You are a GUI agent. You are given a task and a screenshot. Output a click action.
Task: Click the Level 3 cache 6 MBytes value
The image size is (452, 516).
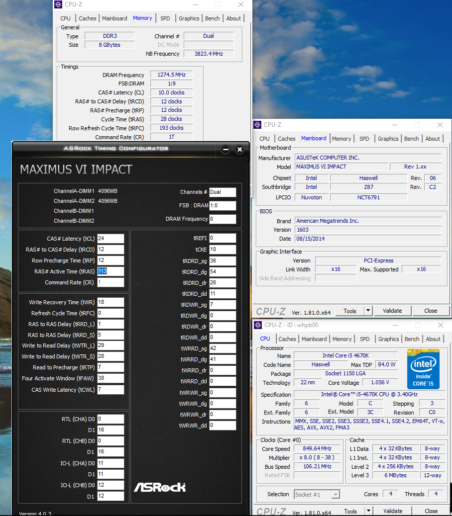pyautogui.click(x=395, y=475)
